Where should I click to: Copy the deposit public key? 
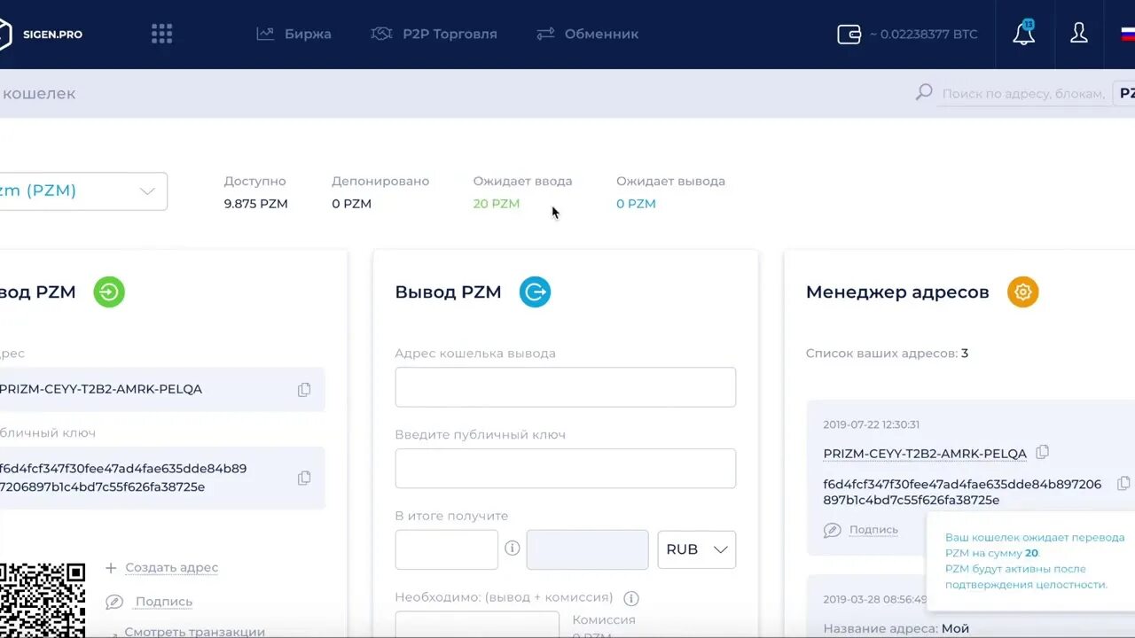pos(304,478)
